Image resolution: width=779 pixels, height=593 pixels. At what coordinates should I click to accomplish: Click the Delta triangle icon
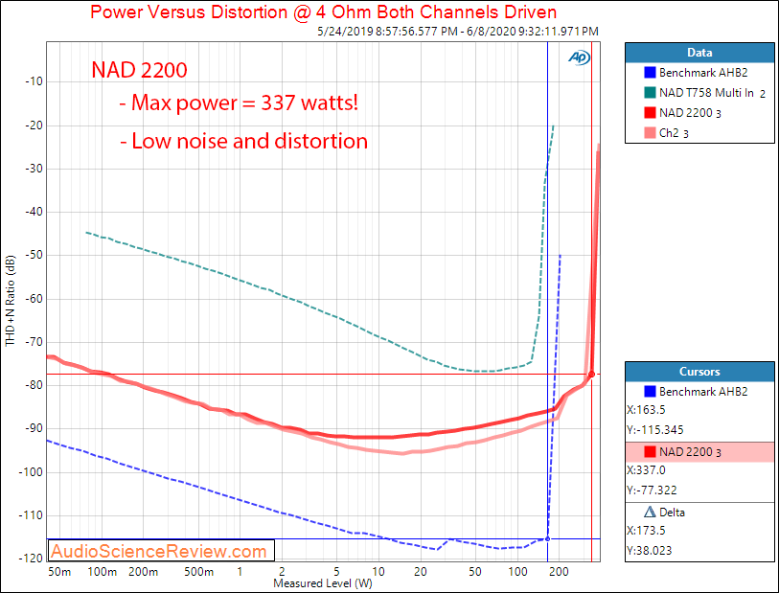click(x=650, y=512)
